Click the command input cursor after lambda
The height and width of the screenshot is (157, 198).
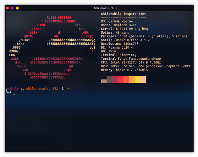coord(14,94)
